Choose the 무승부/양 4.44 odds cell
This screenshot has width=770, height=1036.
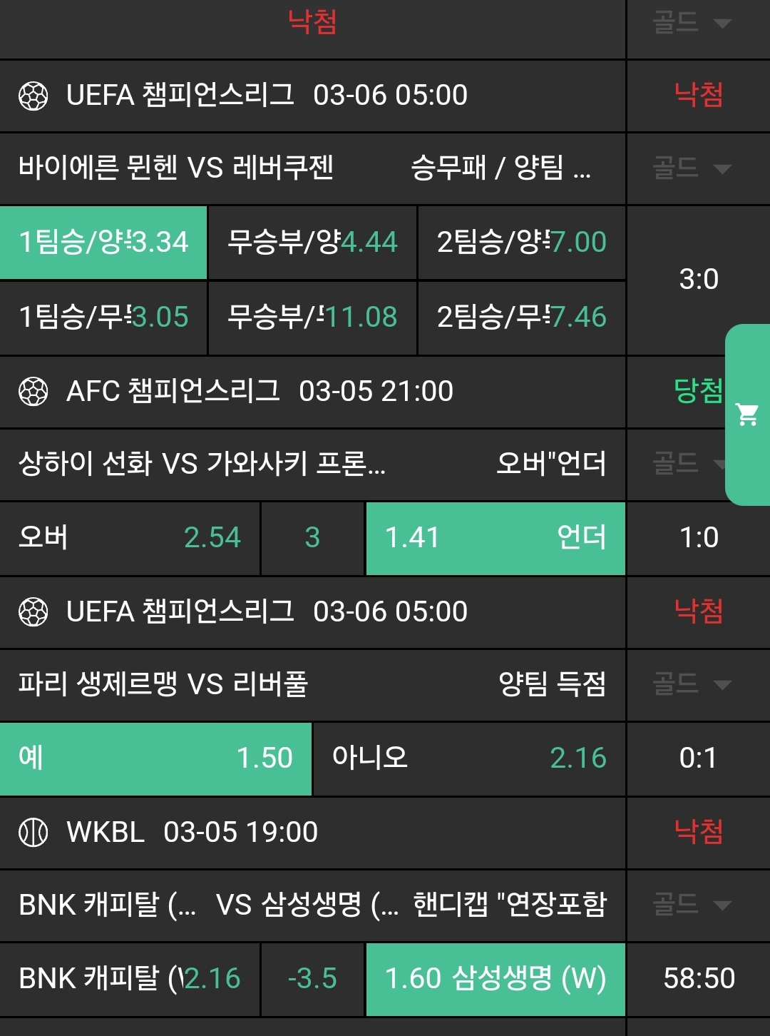(x=312, y=243)
